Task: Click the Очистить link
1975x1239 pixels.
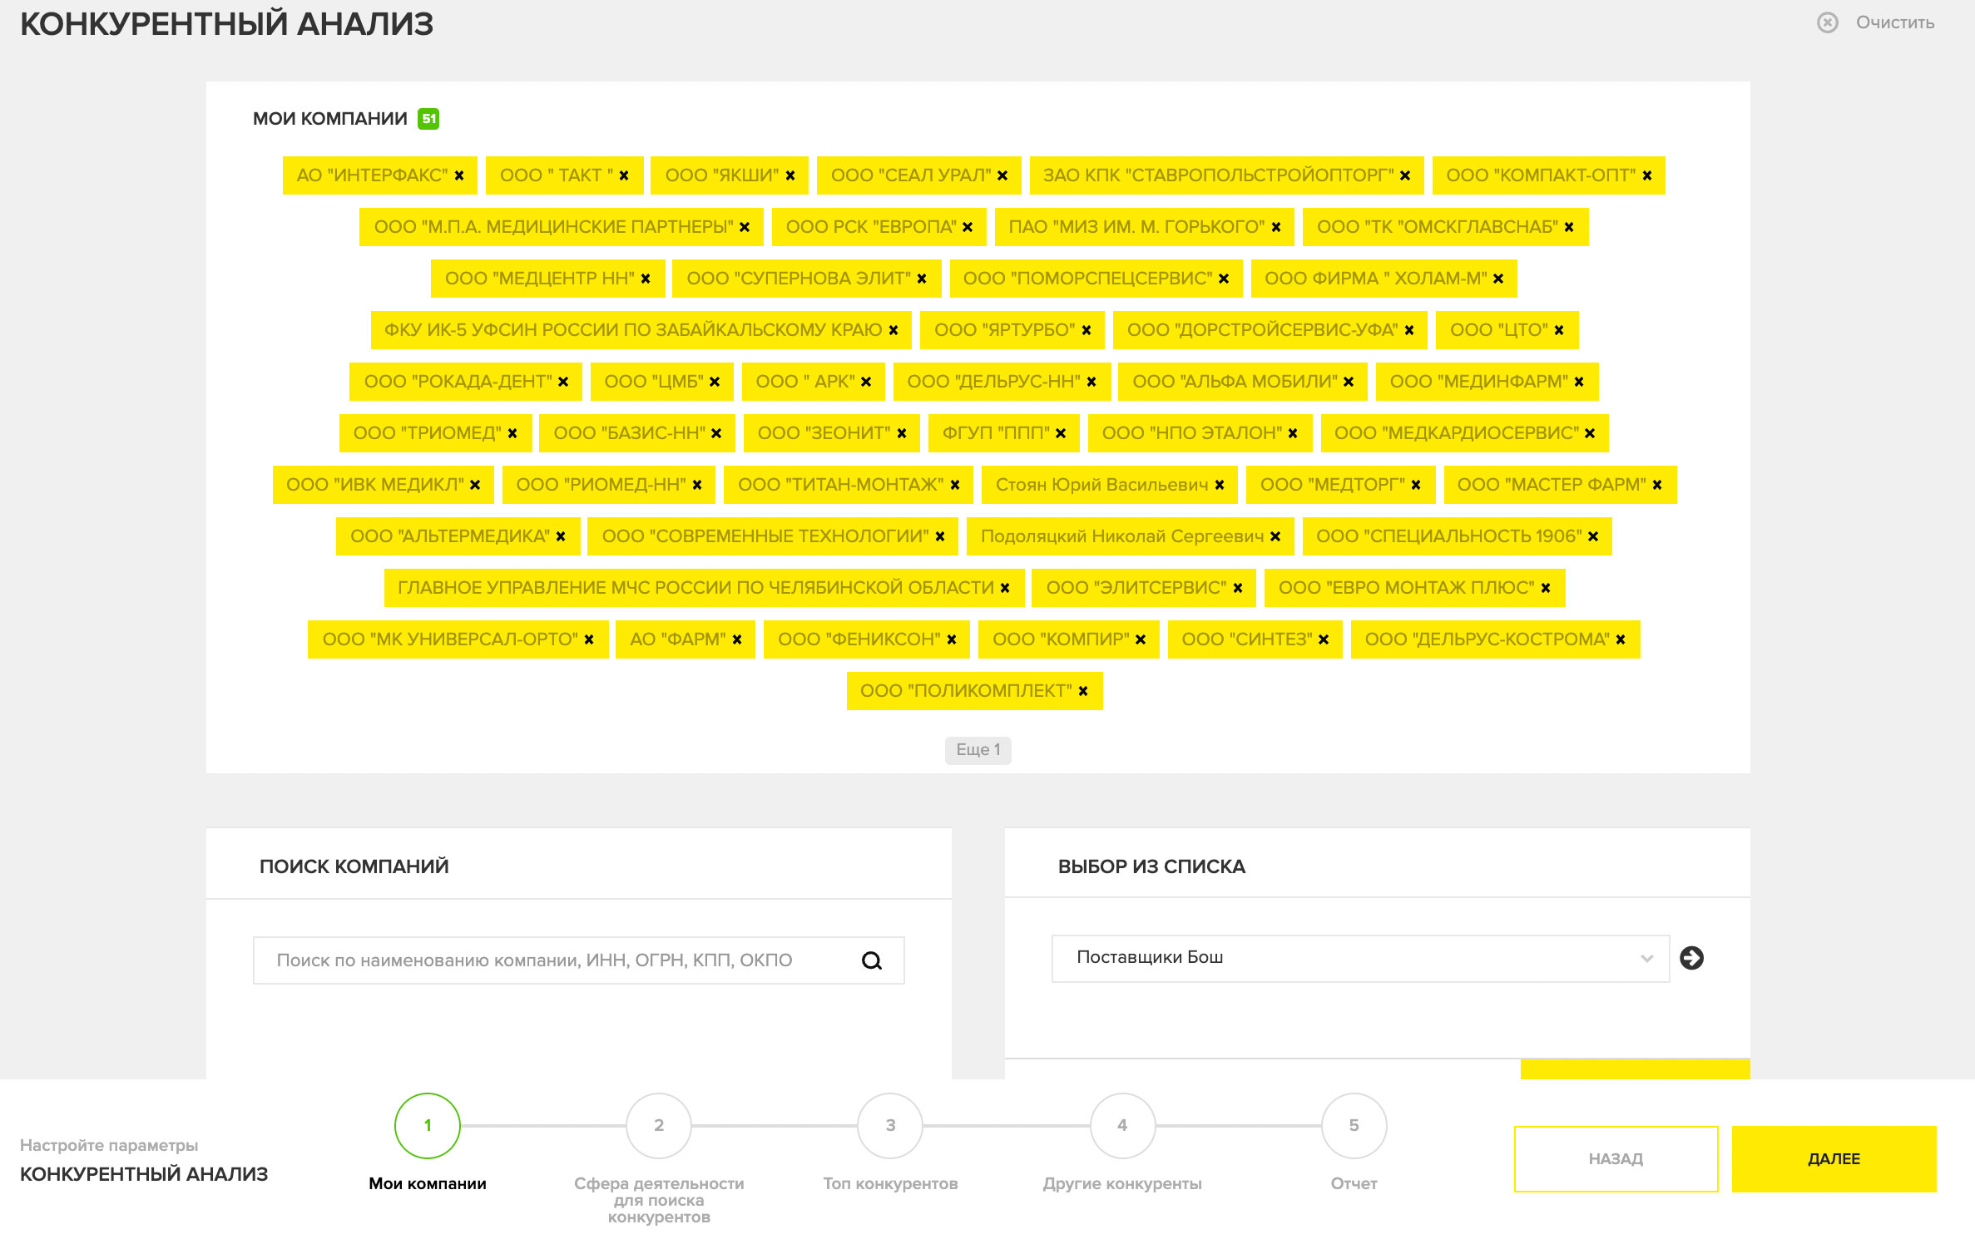Action: 1895,22
